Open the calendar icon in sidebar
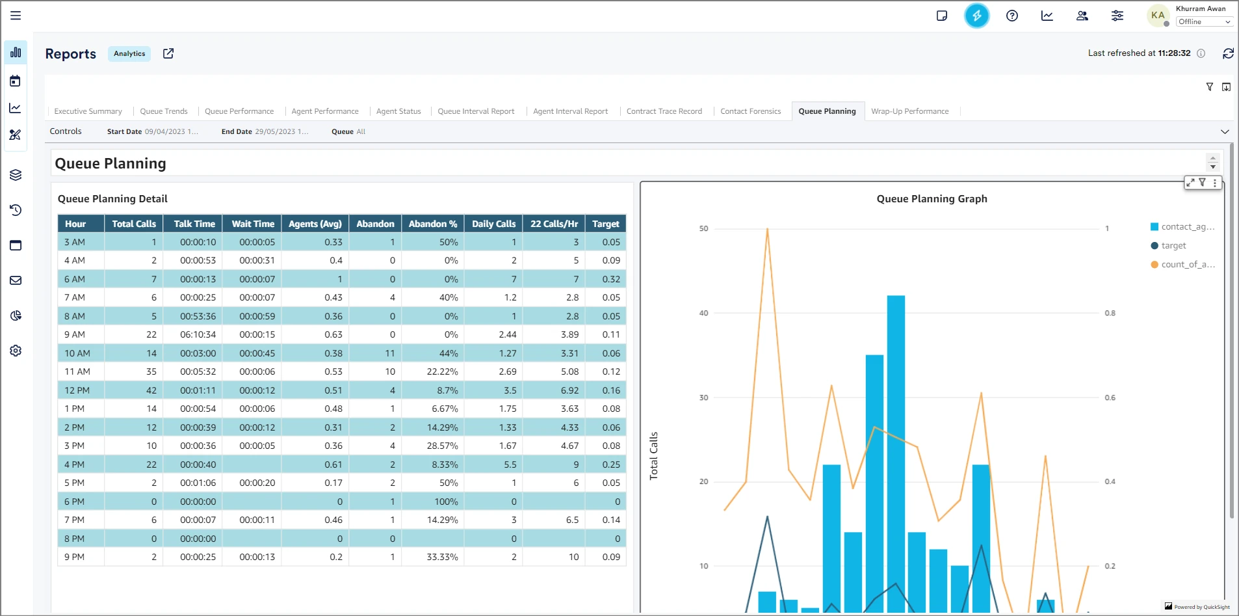The image size is (1239, 616). pyautogui.click(x=16, y=81)
